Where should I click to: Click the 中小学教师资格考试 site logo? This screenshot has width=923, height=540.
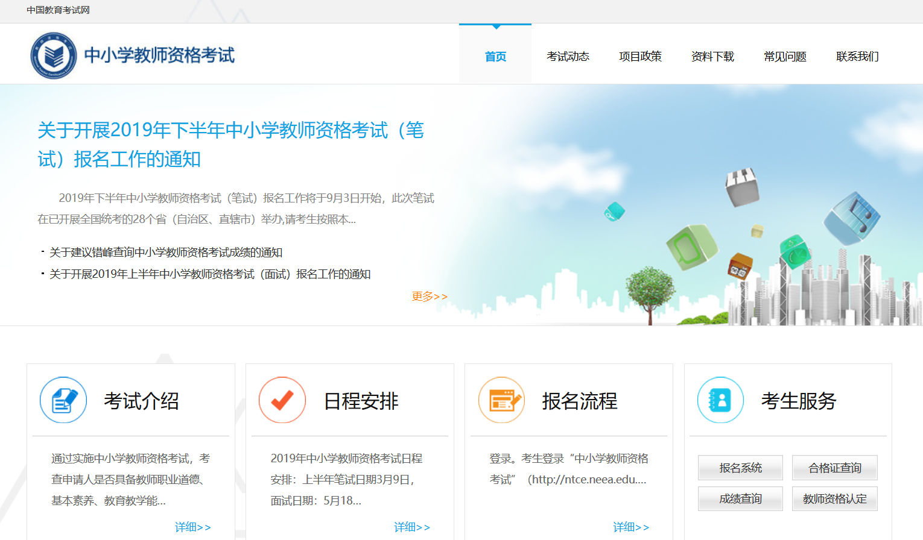point(133,55)
